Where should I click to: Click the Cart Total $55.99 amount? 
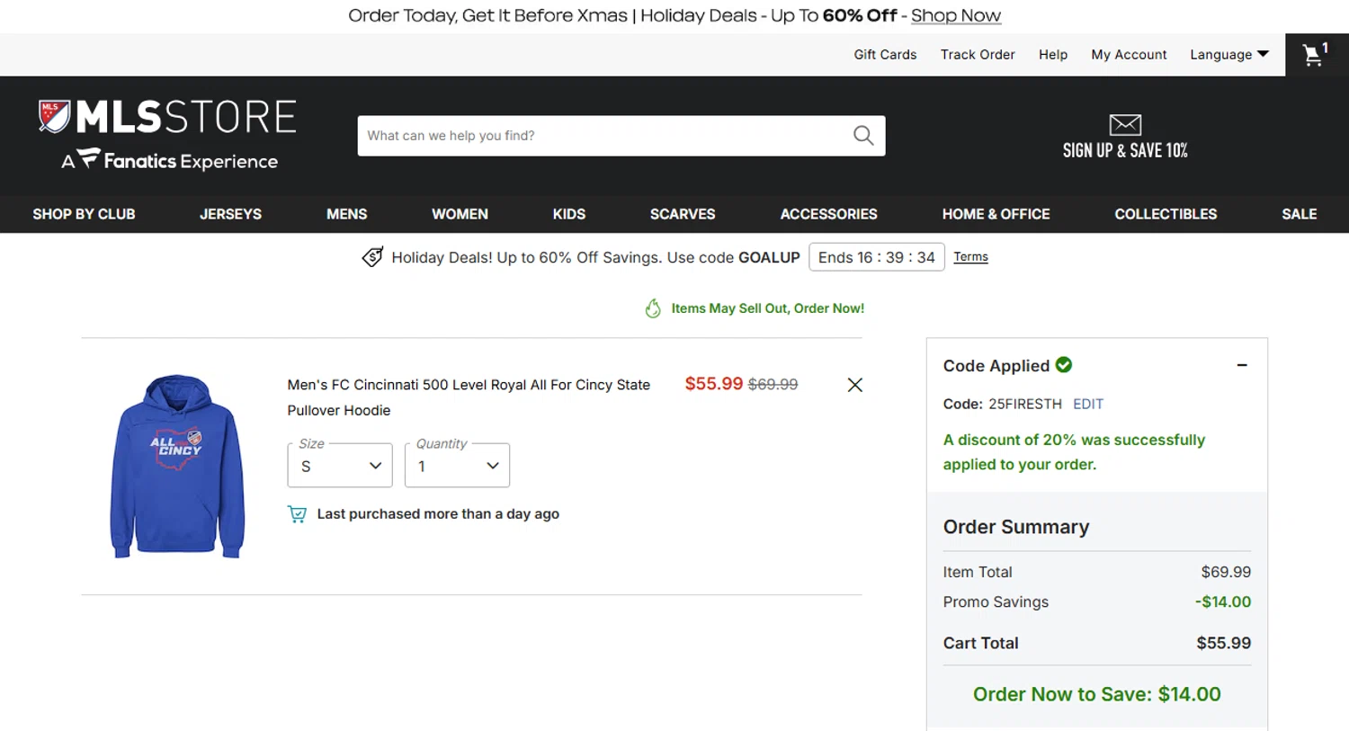tap(1224, 643)
